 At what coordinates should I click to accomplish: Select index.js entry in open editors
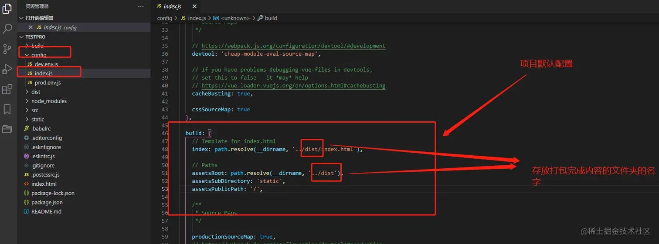pyautogui.click(x=84, y=27)
